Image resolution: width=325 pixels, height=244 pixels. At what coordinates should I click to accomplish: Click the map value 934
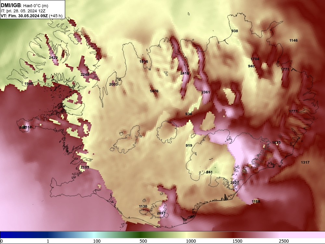point(188,114)
